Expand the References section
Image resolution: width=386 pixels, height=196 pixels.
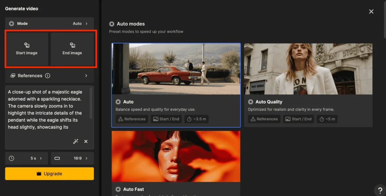point(86,76)
